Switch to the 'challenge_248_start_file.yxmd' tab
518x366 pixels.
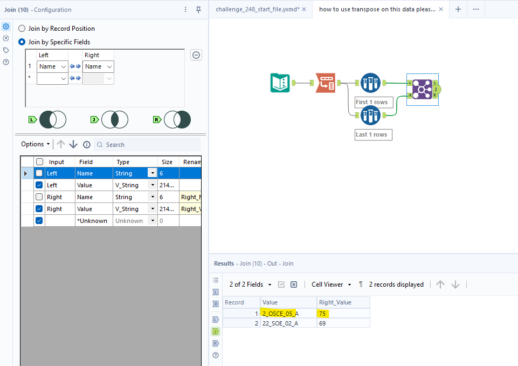[257, 9]
